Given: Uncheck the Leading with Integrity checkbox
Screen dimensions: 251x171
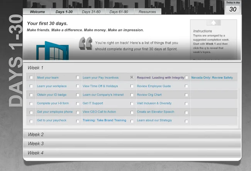Looking at the screenshot, I should [x=132, y=77].
